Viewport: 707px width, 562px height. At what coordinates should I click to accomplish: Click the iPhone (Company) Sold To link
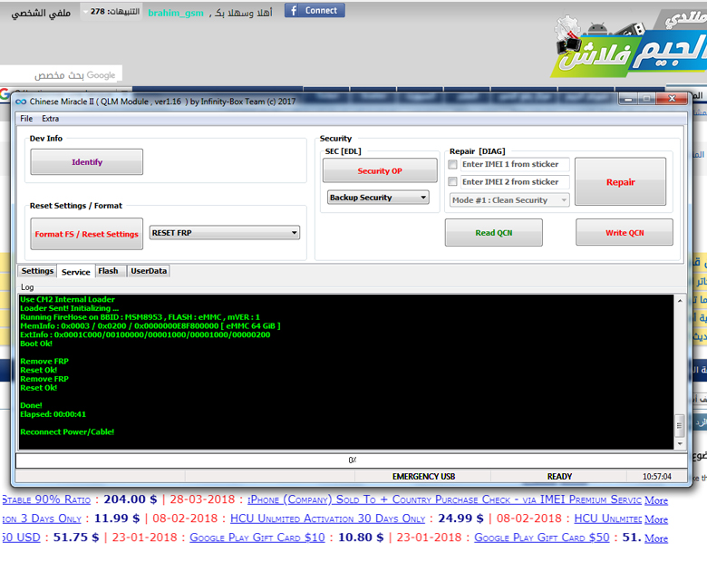click(444, 499)
